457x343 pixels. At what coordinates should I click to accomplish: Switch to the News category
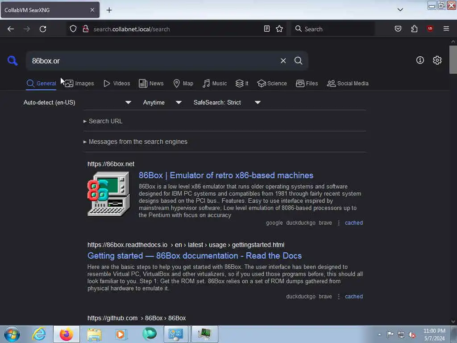click(151, 84)
